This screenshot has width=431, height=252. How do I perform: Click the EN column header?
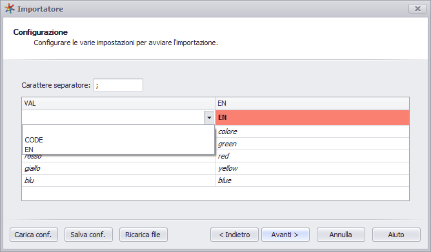[x=312, y=104]
